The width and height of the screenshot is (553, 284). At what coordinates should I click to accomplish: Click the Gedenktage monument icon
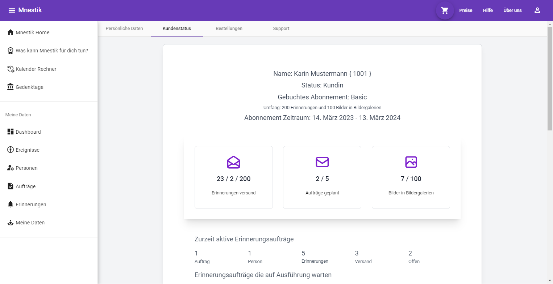point(11,87)
